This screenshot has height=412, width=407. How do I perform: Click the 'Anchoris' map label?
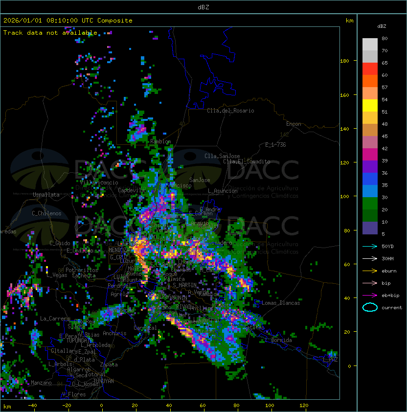coord(114,333)
